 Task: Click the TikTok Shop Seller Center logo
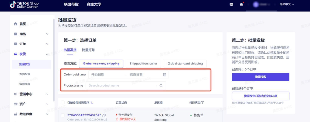click(x=24, y=5)
